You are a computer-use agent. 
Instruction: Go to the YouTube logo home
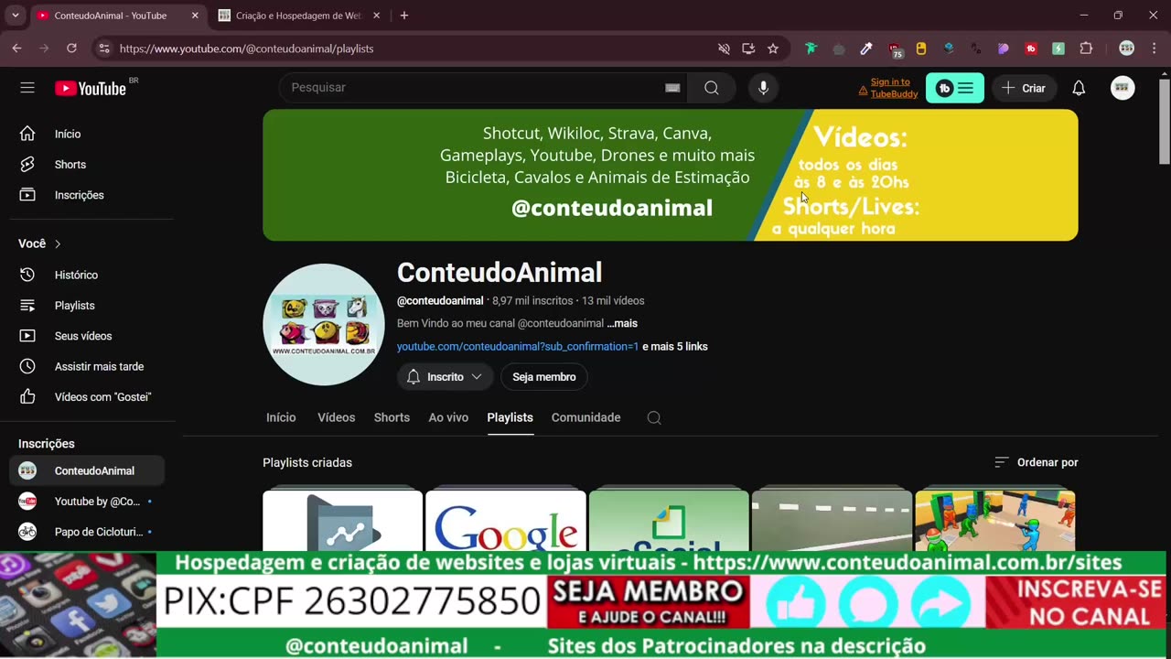tap(90, 88)
